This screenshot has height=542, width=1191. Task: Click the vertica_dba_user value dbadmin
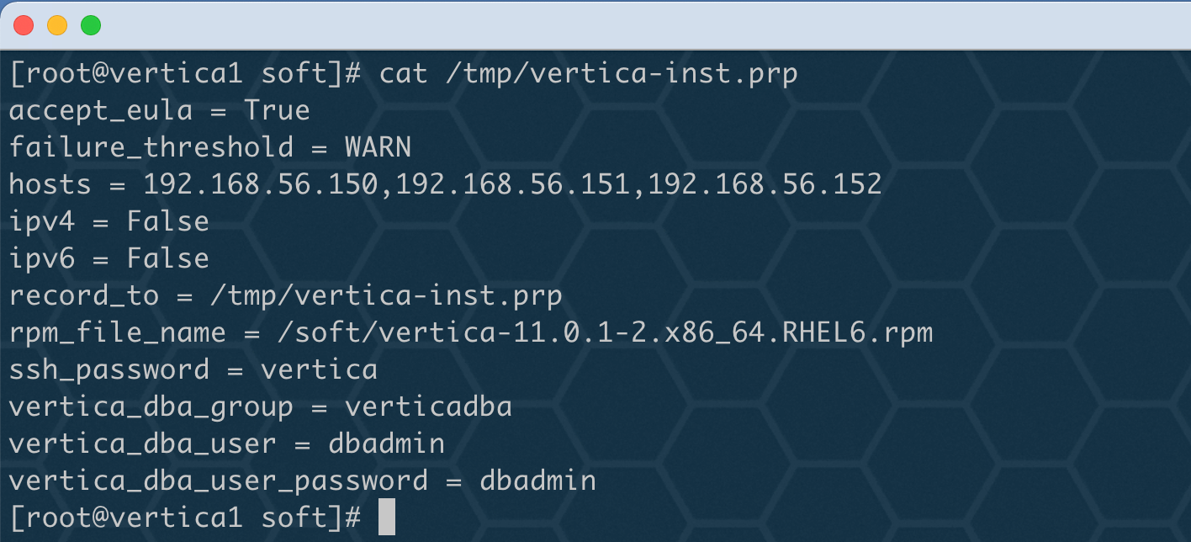386,444
